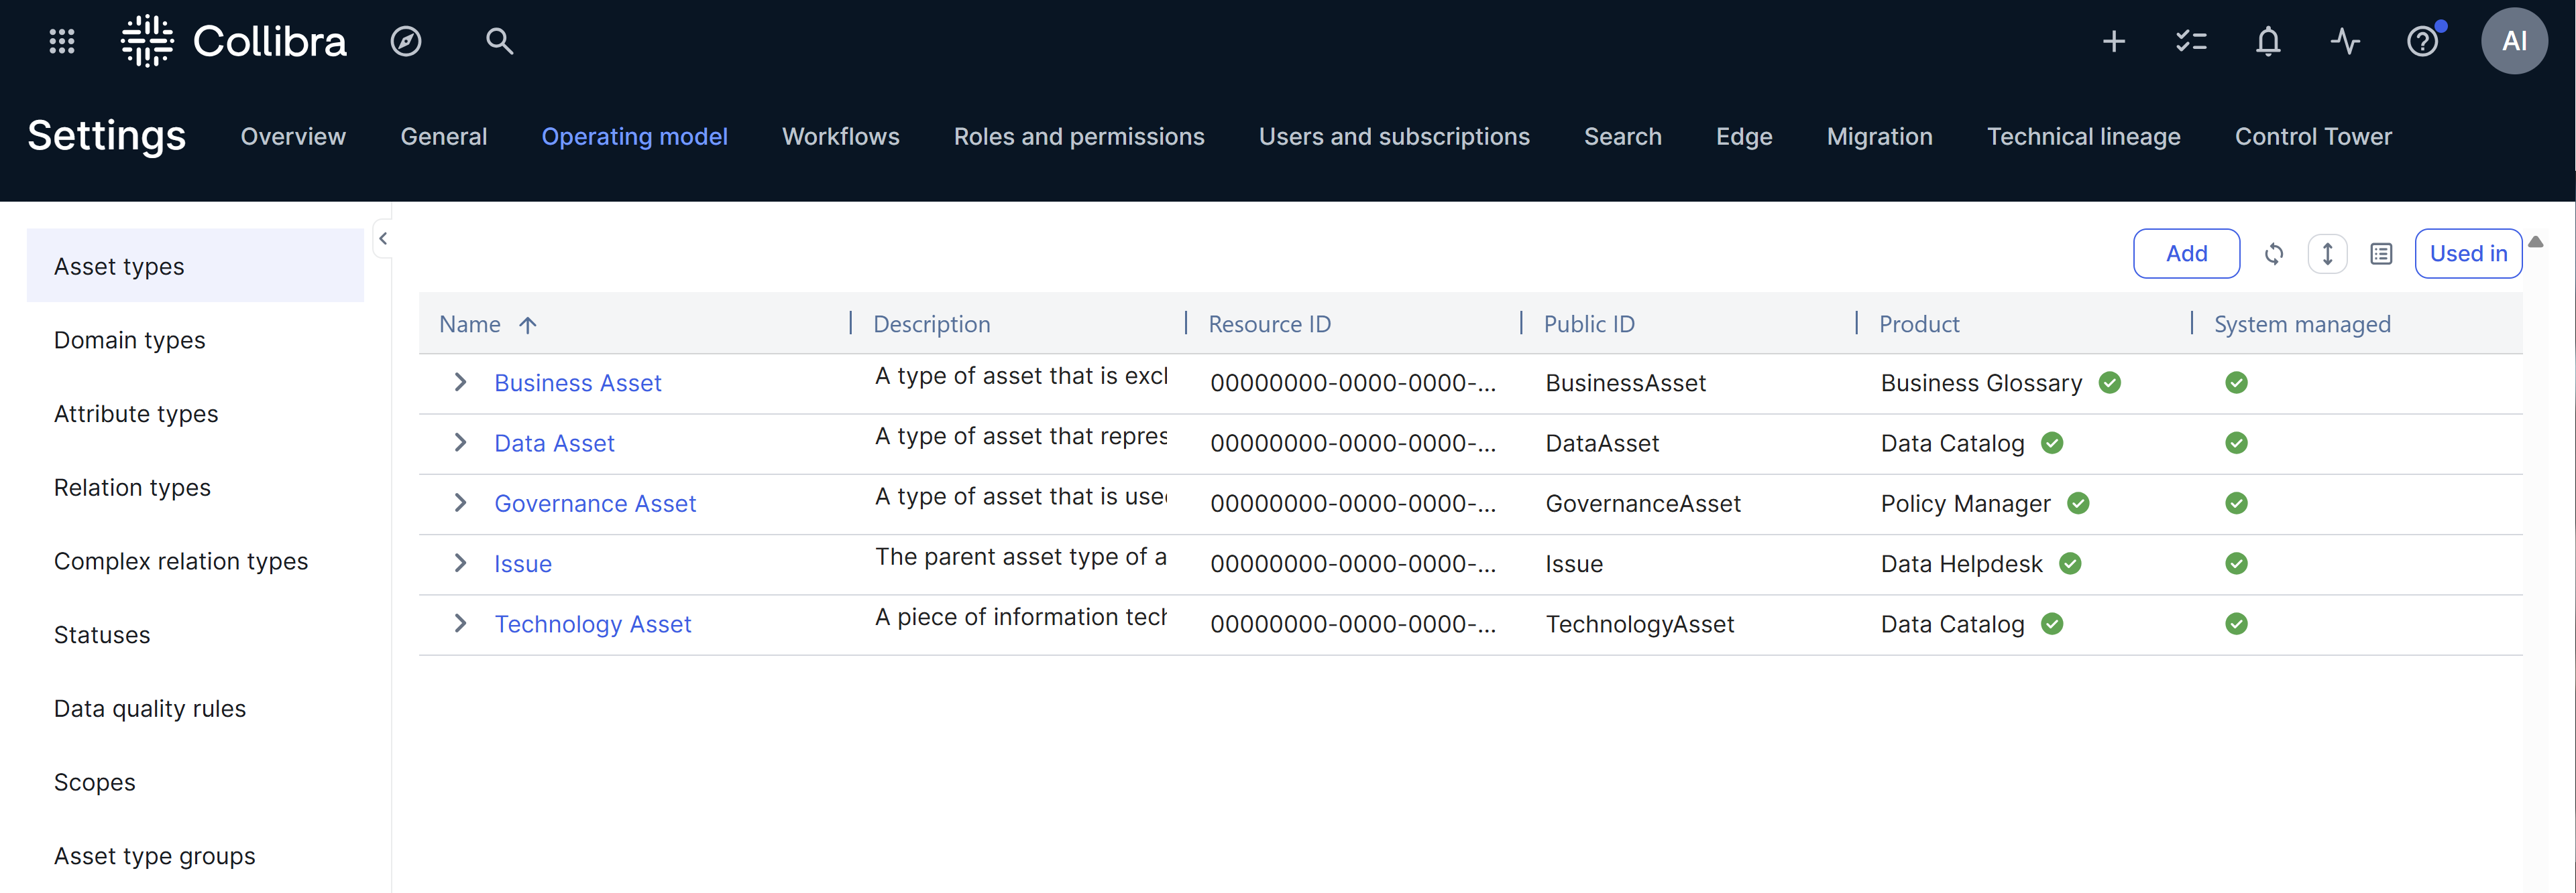The width and height of the screenshot is (2576, 893).
Task: Click Issue system managed check
Action: coord(2236,563)
